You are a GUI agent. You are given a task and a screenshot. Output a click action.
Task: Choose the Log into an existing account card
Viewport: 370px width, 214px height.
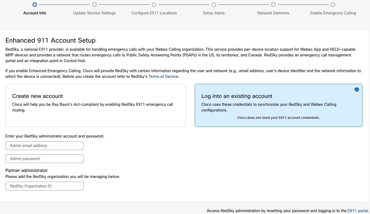coord(279,105)
